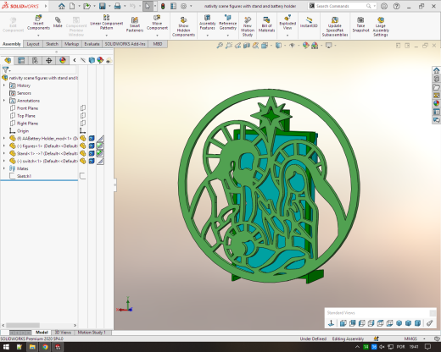Click Update SpeedPak Subassemblies button
The image size is (441, 352).
pyautogui.click(x=335, y=25)
